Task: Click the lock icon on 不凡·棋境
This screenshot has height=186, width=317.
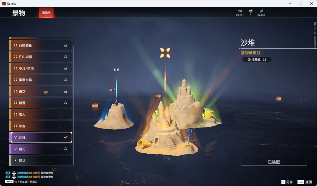Action: (x=65, y=68)
